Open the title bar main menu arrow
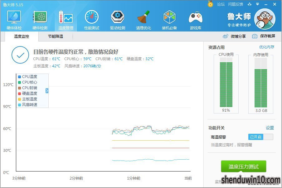Viewport: 282px width, 188px height. pos(258,4)
